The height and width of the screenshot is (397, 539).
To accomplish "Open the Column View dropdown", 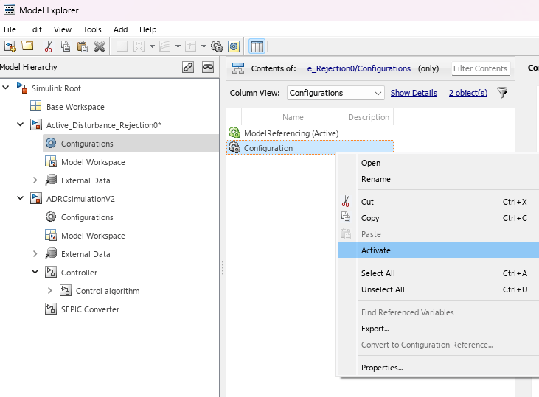I will tap(335, 93).
